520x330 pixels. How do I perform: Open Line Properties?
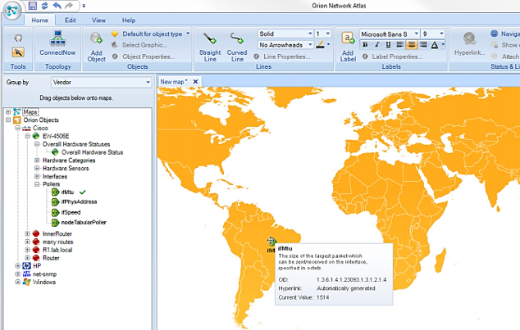pos(282,57)
